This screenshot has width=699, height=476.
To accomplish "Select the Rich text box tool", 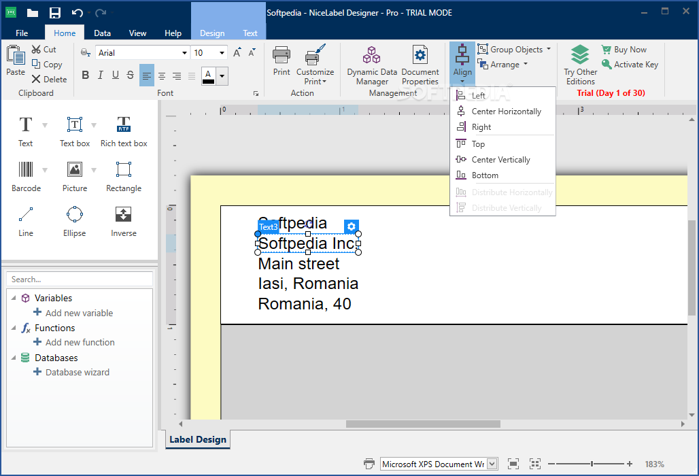I will coord(124,131).
